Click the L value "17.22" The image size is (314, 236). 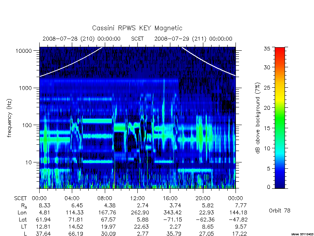(x=239, y=234)
